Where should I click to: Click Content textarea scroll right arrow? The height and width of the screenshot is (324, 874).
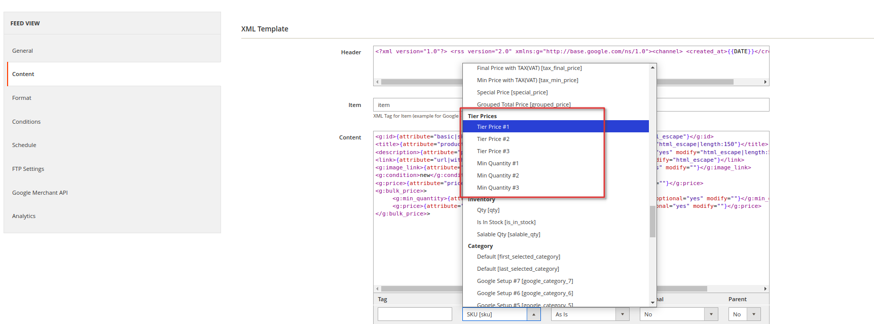(766, 289)
